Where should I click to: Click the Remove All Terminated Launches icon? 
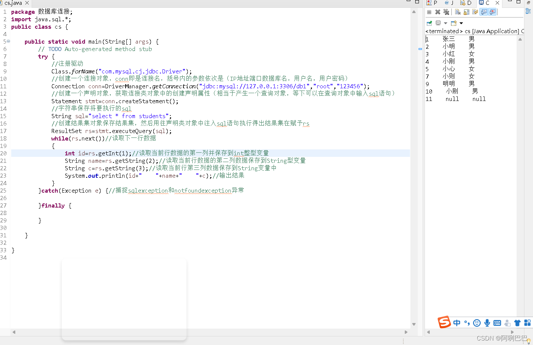point(446,12)
